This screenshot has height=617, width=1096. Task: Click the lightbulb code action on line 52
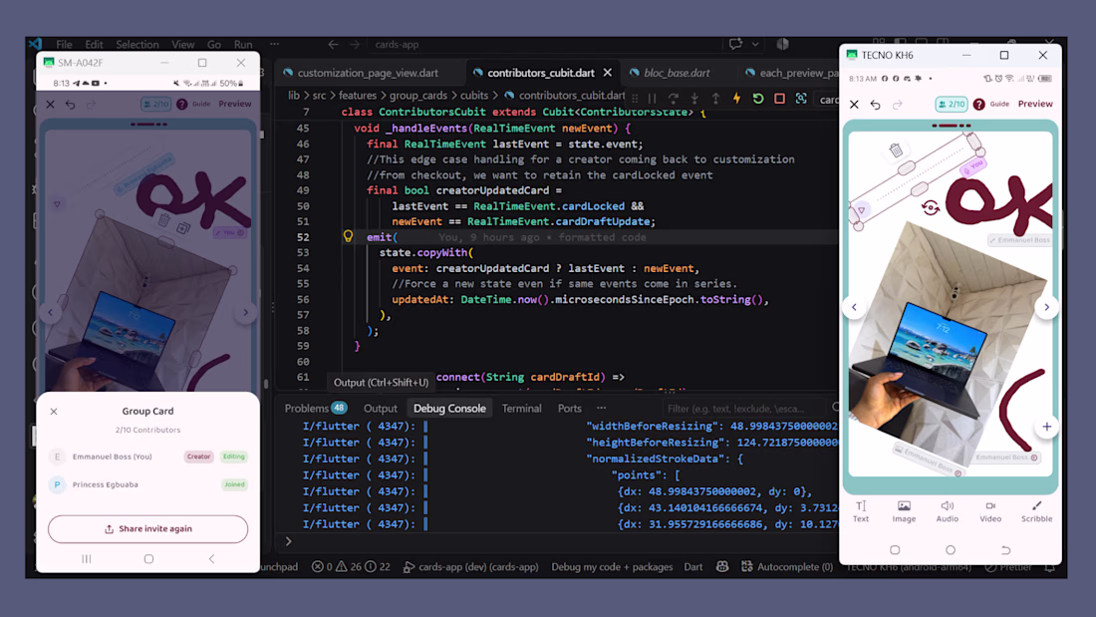(x=348, y=236)
